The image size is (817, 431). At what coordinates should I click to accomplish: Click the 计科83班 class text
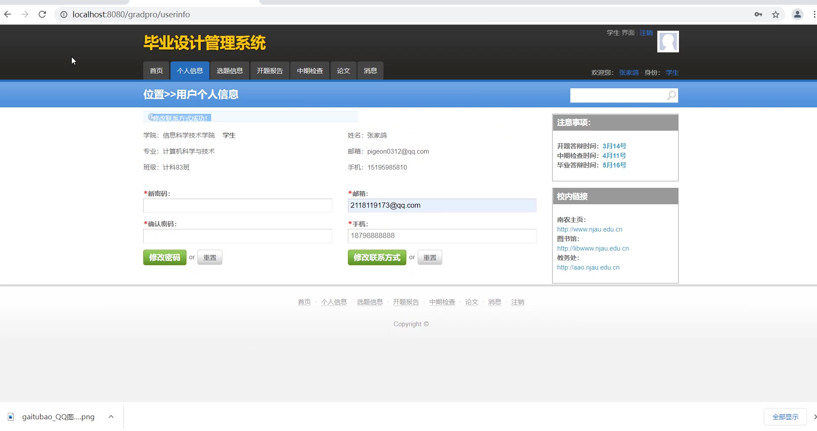pos(176,167)
